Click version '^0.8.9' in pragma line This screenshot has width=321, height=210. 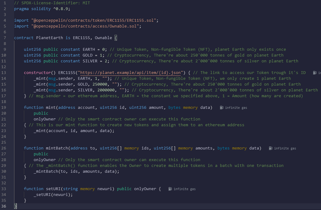tap(61, 9)
